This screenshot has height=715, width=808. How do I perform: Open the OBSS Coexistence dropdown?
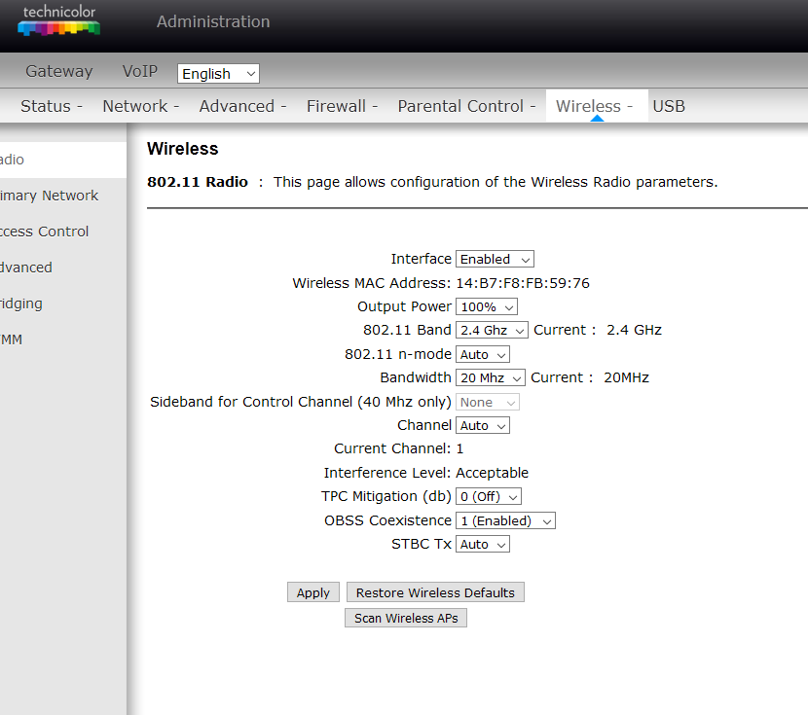click(x=505, y=521)
